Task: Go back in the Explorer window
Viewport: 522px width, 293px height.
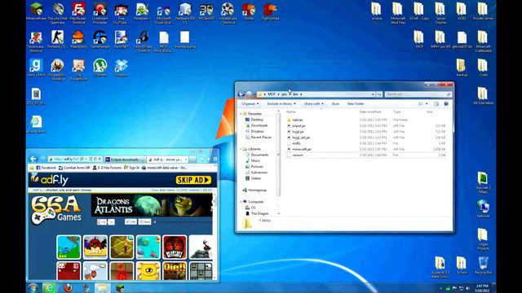Action: coord(241,94)
